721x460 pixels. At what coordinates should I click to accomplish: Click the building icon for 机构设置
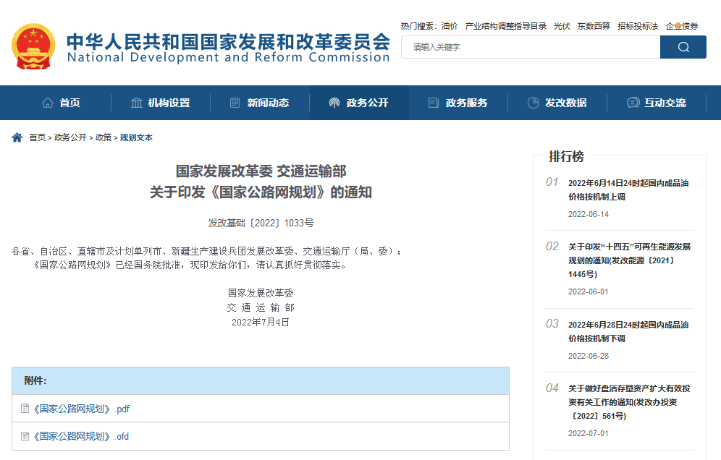click(137, 103)
